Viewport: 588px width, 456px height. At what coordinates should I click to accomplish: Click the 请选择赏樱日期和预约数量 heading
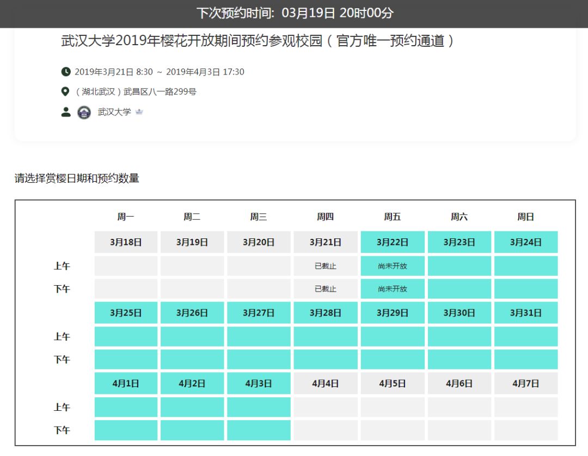(77, 178)
